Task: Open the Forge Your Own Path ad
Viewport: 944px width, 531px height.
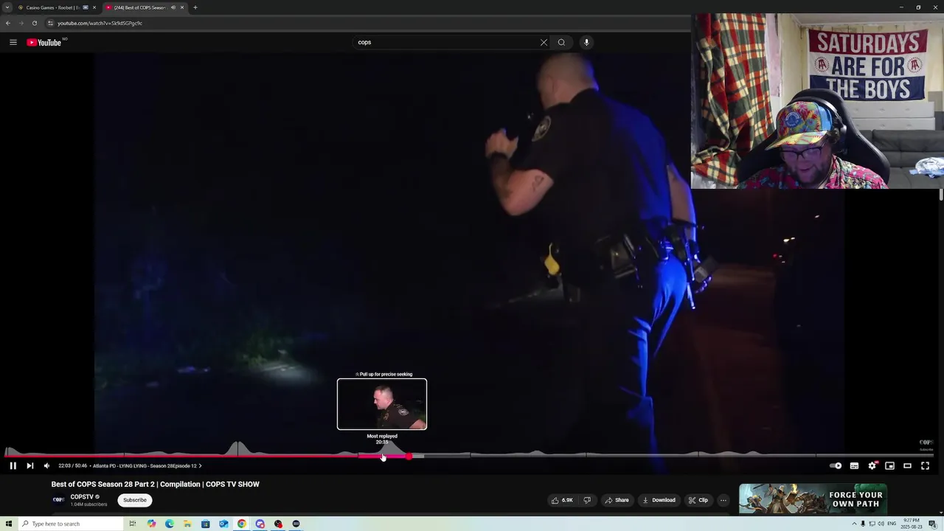Action: tap(813, 499)
